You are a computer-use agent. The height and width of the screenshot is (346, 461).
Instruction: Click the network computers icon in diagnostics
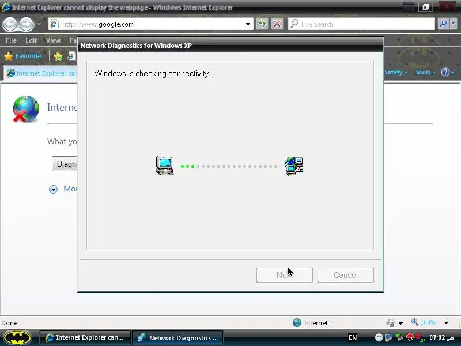point(294,166)
